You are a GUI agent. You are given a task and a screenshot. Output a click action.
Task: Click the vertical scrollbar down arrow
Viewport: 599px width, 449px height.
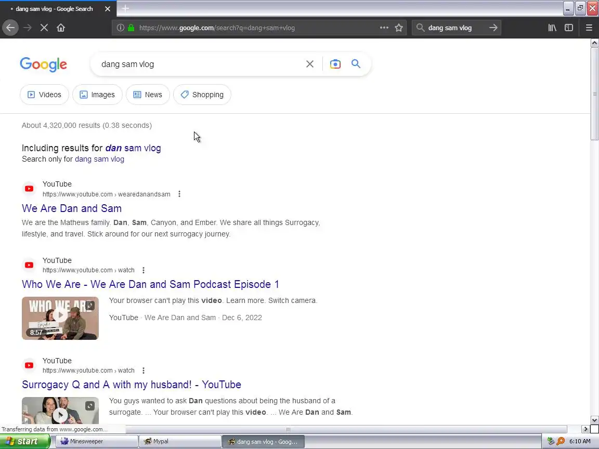594,420
